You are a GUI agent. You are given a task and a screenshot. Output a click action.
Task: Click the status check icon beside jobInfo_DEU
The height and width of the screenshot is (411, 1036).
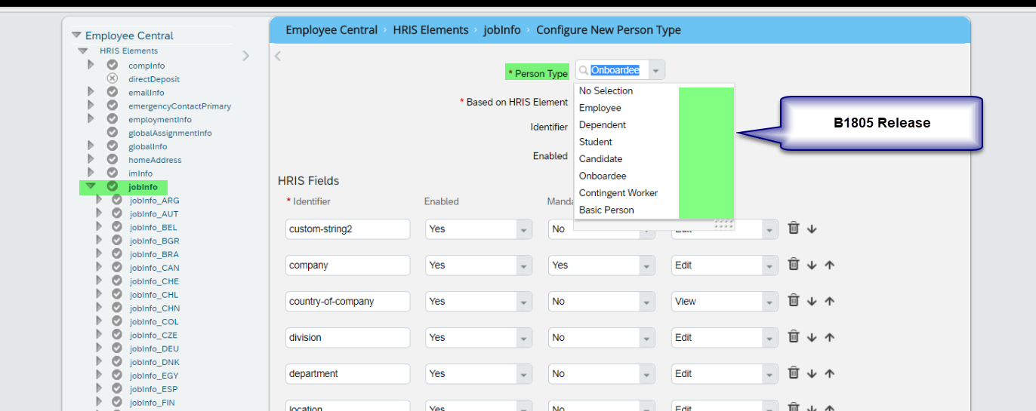tap(116, 348)
